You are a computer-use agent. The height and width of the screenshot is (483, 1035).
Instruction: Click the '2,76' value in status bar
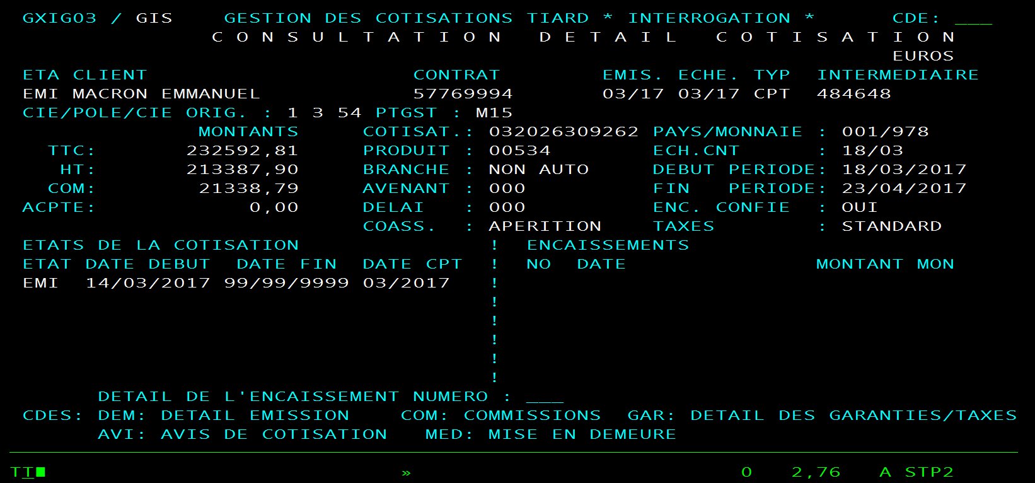pos(816,472)
